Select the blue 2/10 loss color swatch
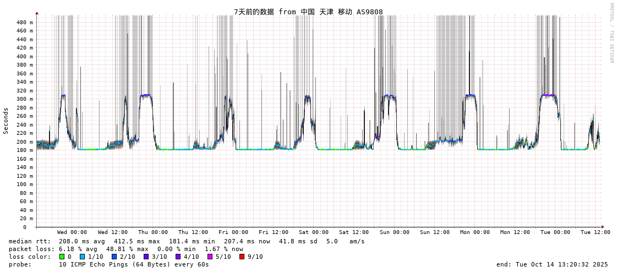Image resolution: width=617 pixels, height=272 pixels. point(114,257)
